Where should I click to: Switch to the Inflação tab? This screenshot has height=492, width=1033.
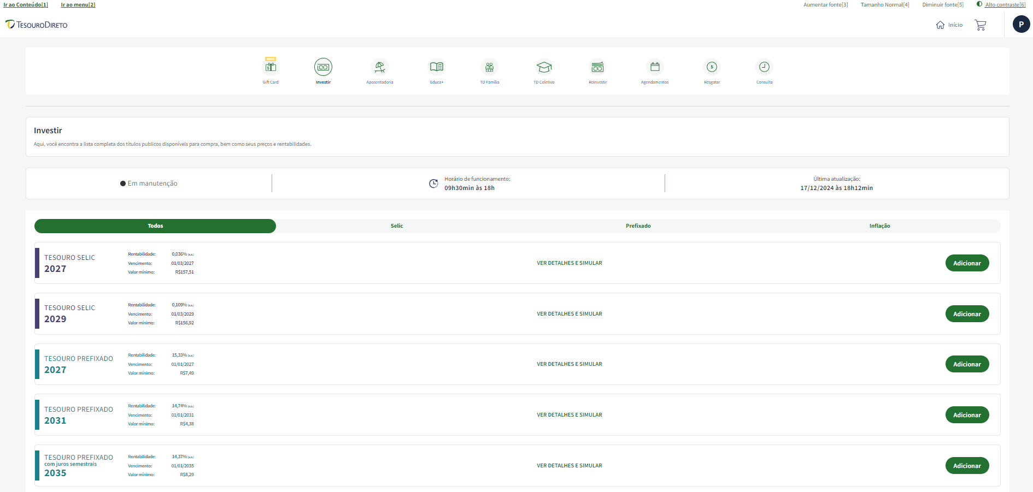click(x=880, y=226)
